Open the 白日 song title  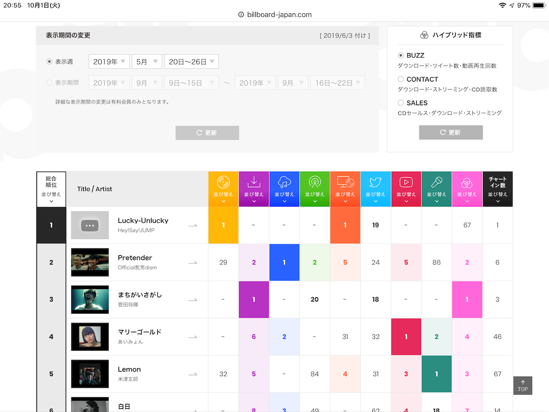(124, 407)
